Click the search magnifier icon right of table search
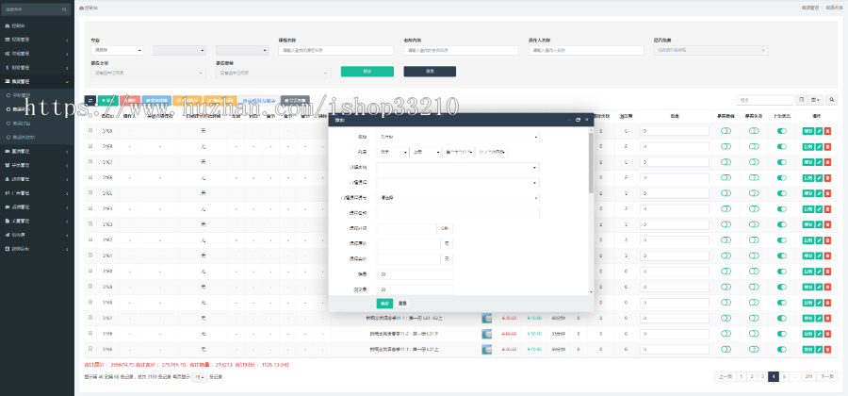Screen dimensions: 848x396 (x=832, y=99)
